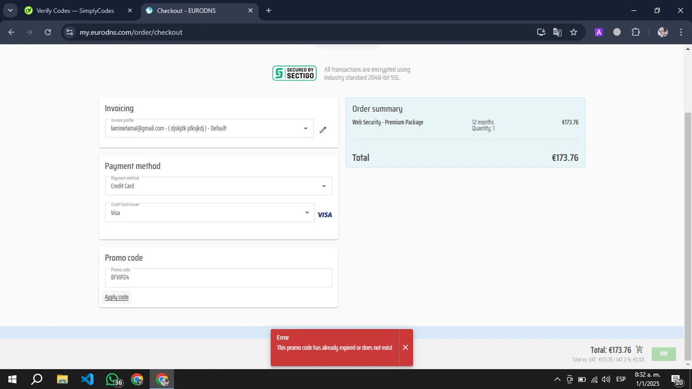The width and height of the screenshot is (692, 389).
Task: Click the error message about expired promo code
Action: [335, 348]
